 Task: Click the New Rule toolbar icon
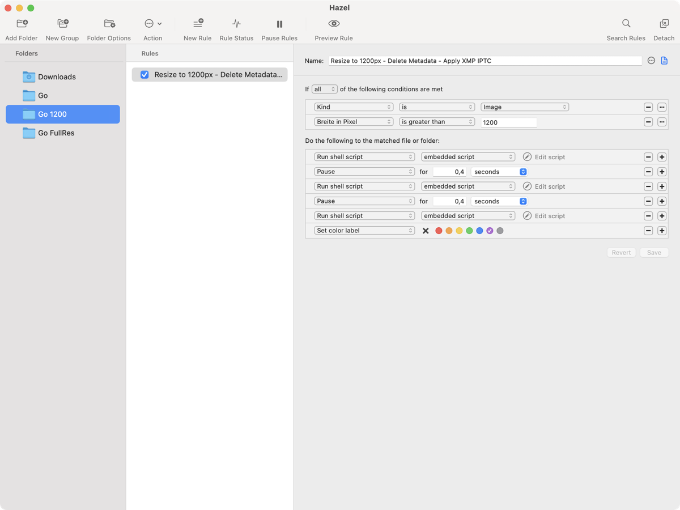[198, 24]
